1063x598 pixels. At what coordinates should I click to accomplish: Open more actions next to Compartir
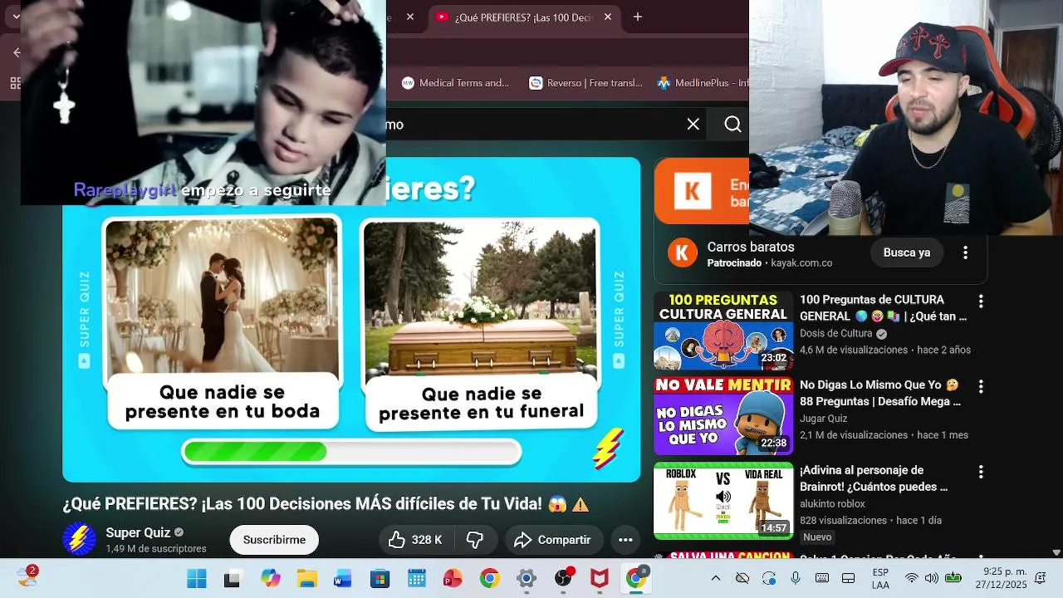point(626,540)
